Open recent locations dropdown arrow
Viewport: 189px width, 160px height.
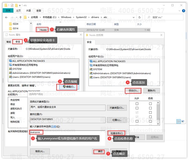point(17,17)
